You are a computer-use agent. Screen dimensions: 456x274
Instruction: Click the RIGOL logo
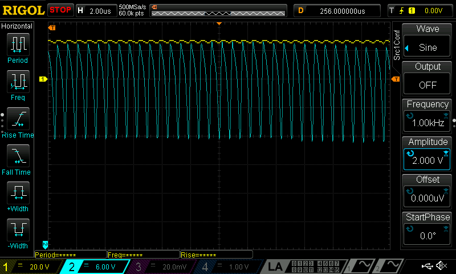[23, 10]
